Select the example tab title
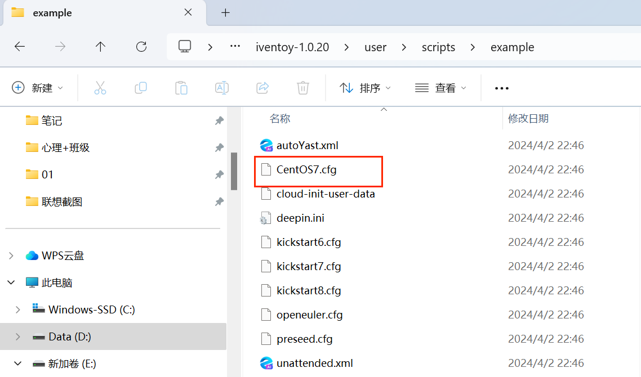Screen dimensions: 641x377 click(x=52, y=13)
